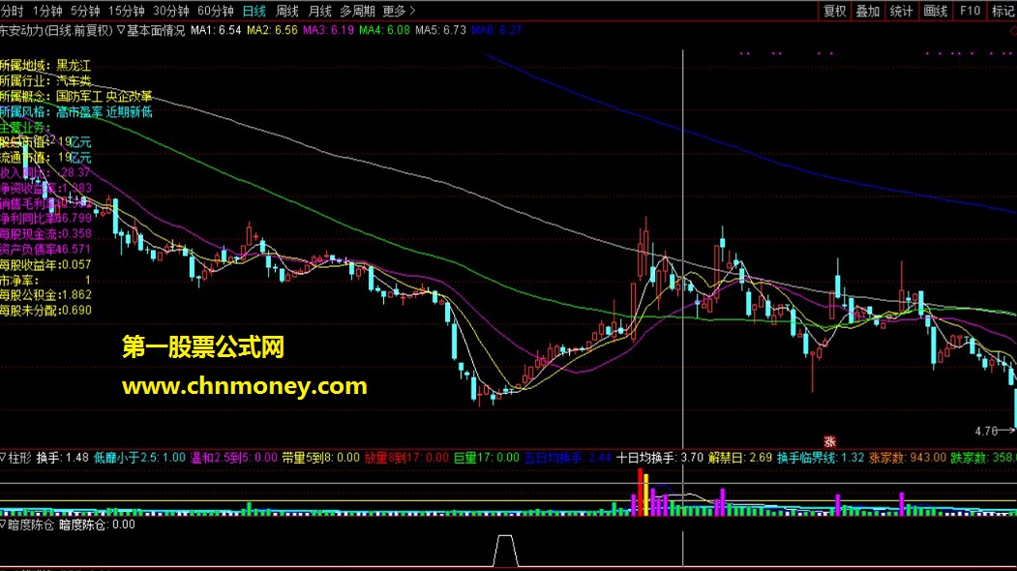Click the blue MA6 value
Screen dimensions: 1017x571
[496, 30]
